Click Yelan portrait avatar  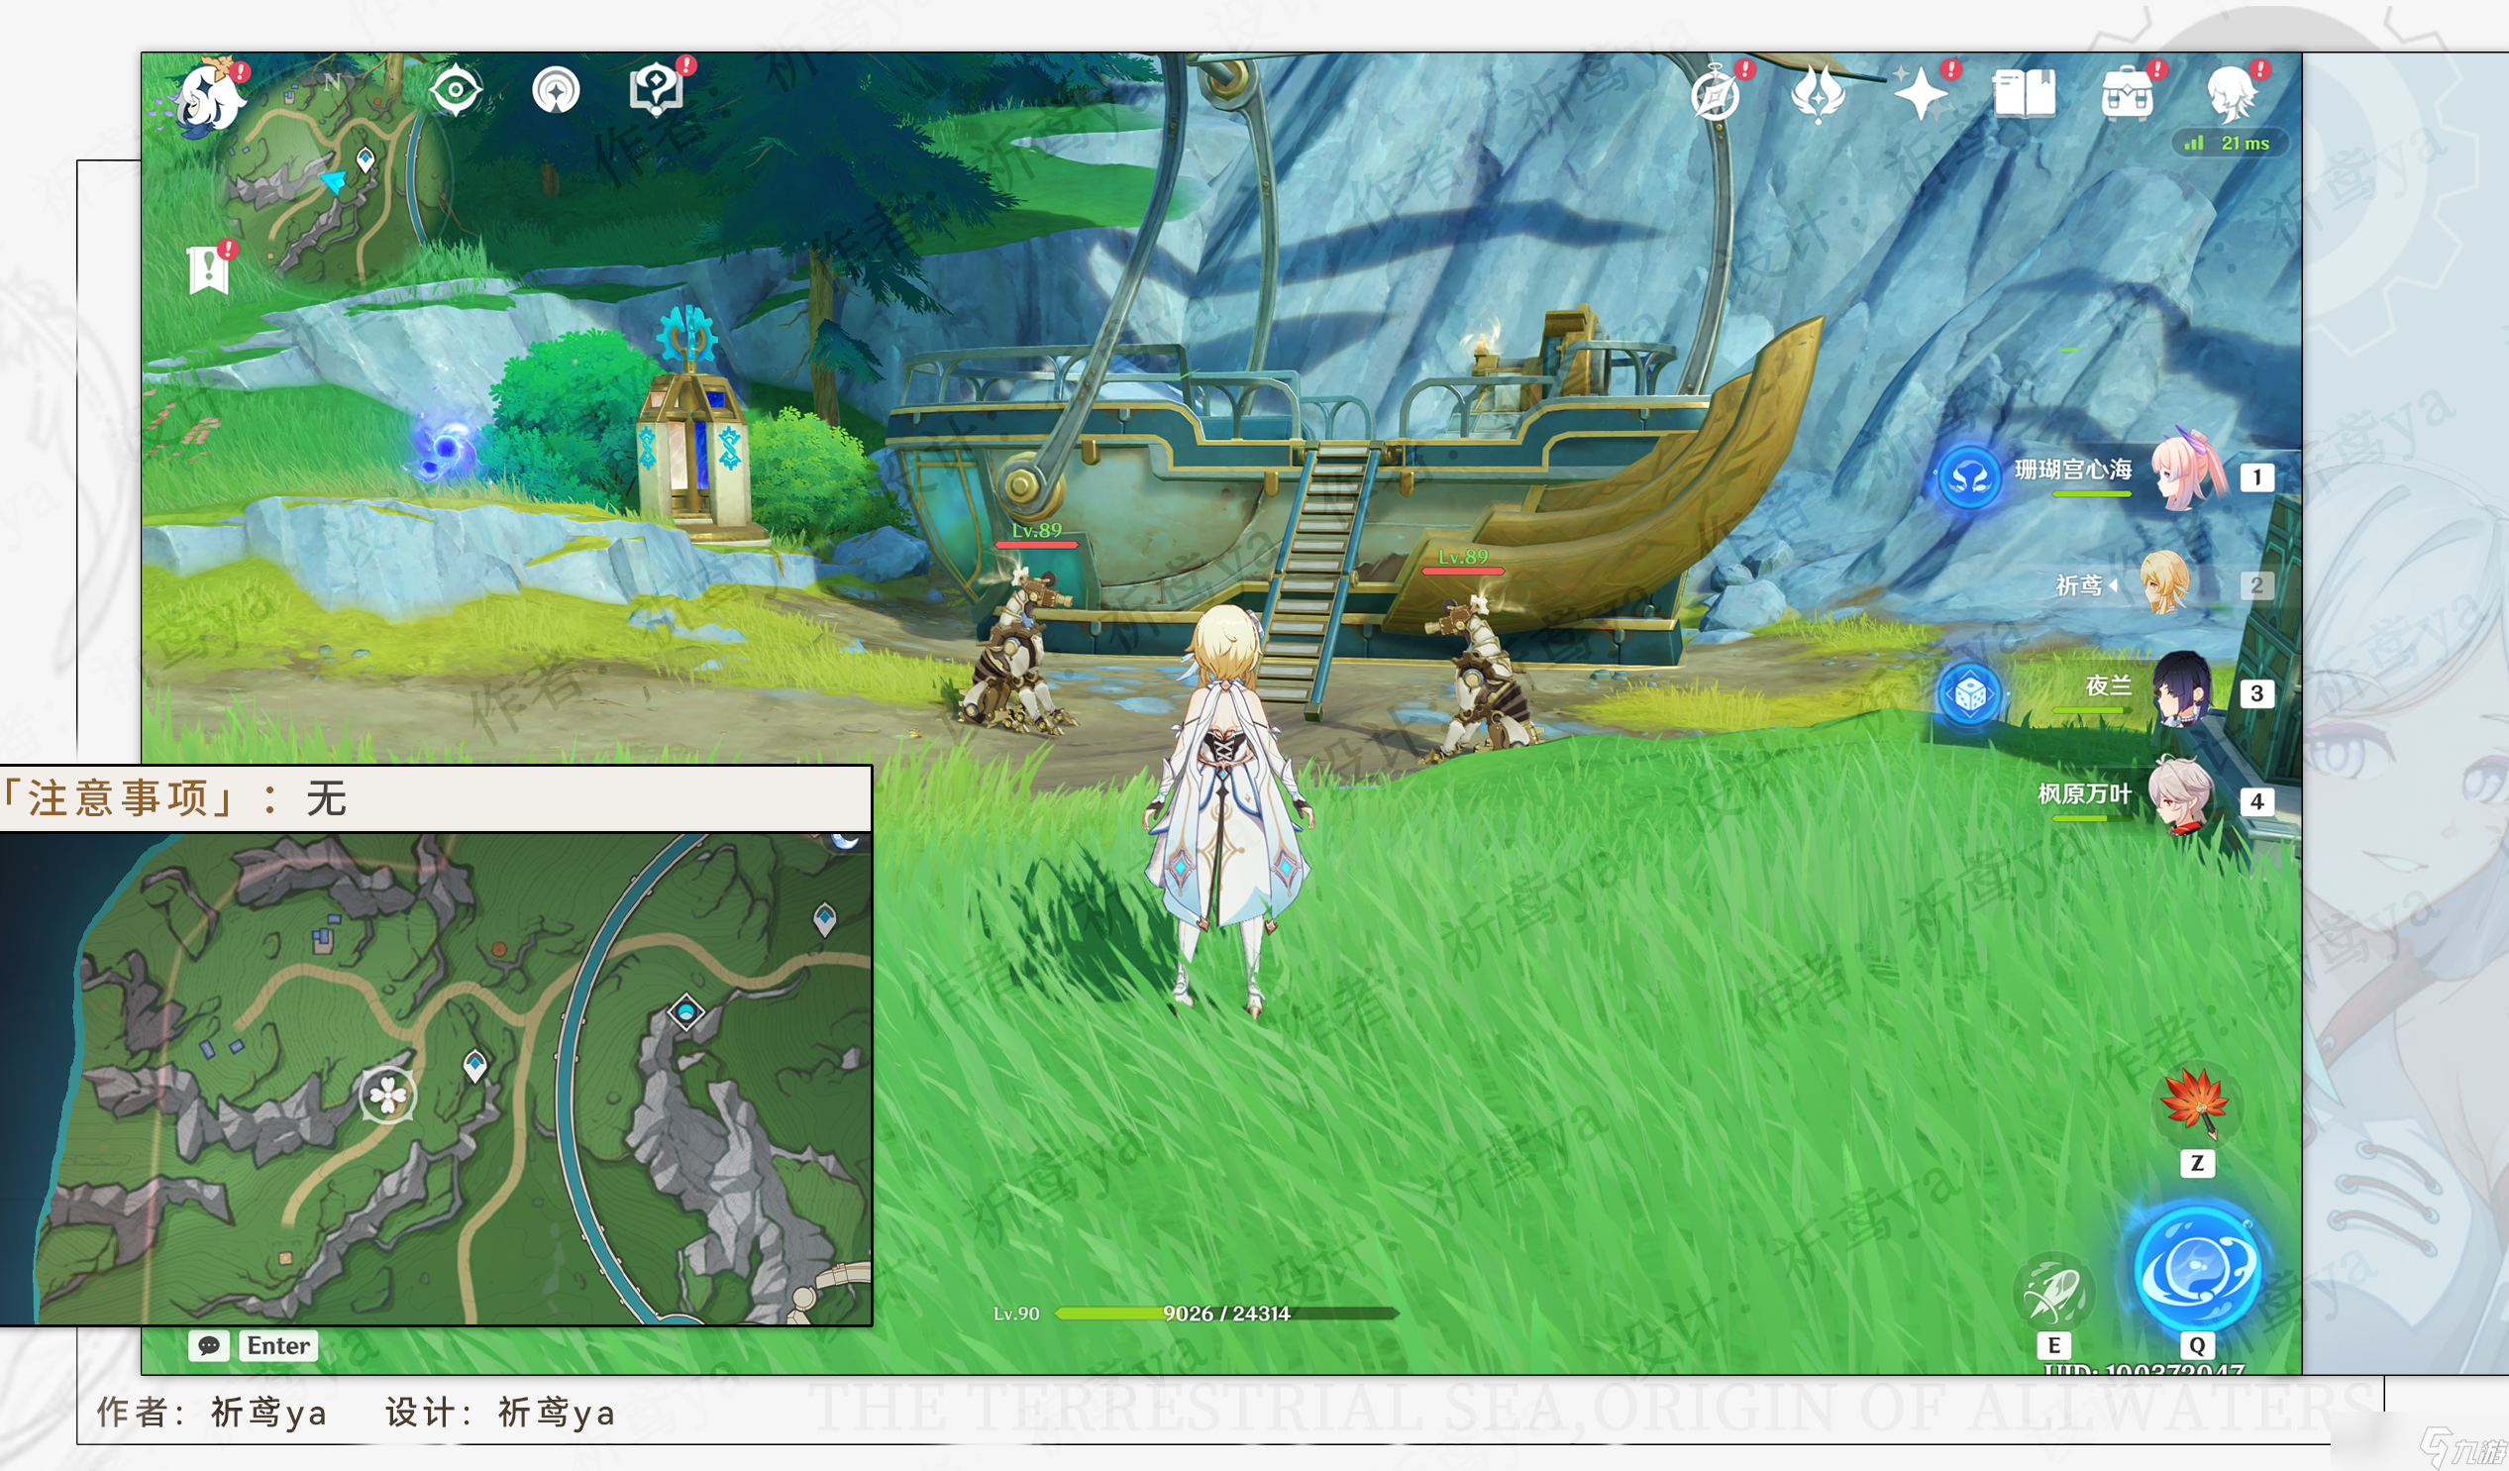point(2182,689)
